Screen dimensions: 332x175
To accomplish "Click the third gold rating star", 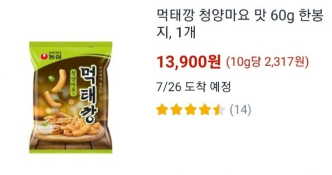I will click(x=191, y=110).
